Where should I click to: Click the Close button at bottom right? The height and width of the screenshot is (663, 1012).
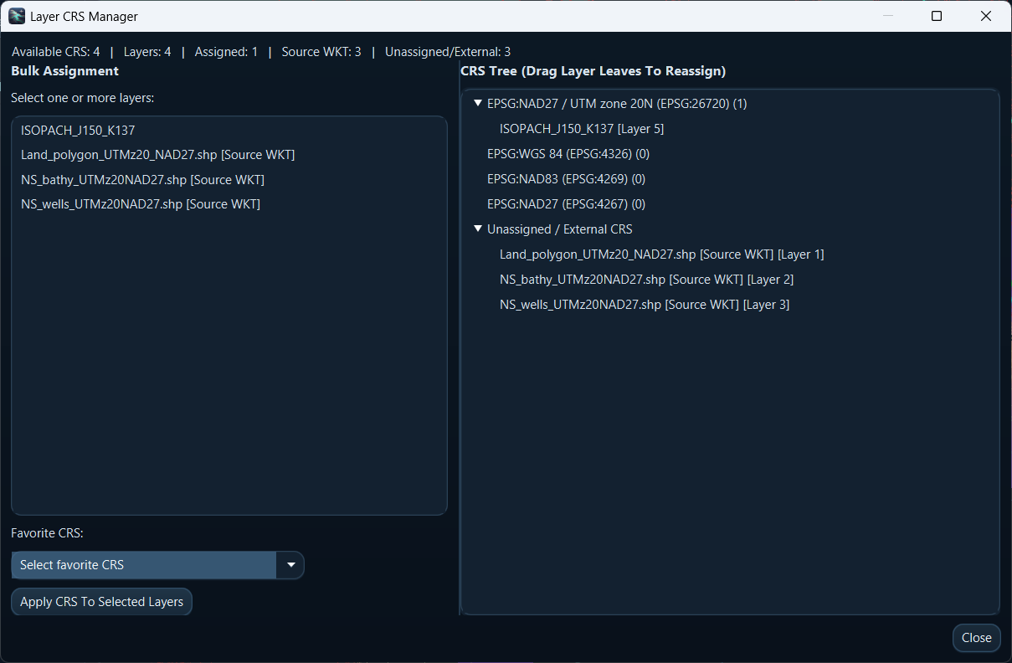(976, 638)
